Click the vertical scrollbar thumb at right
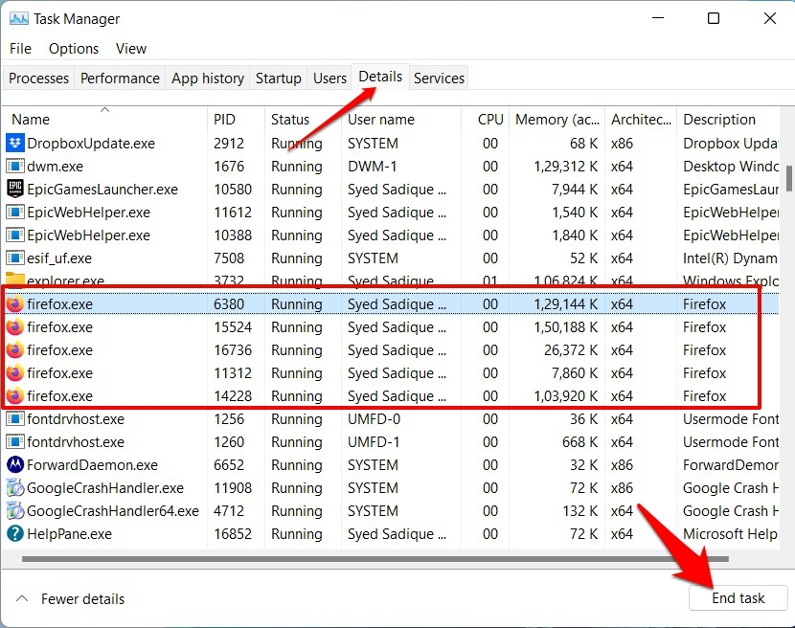 (x=788, y=178)
